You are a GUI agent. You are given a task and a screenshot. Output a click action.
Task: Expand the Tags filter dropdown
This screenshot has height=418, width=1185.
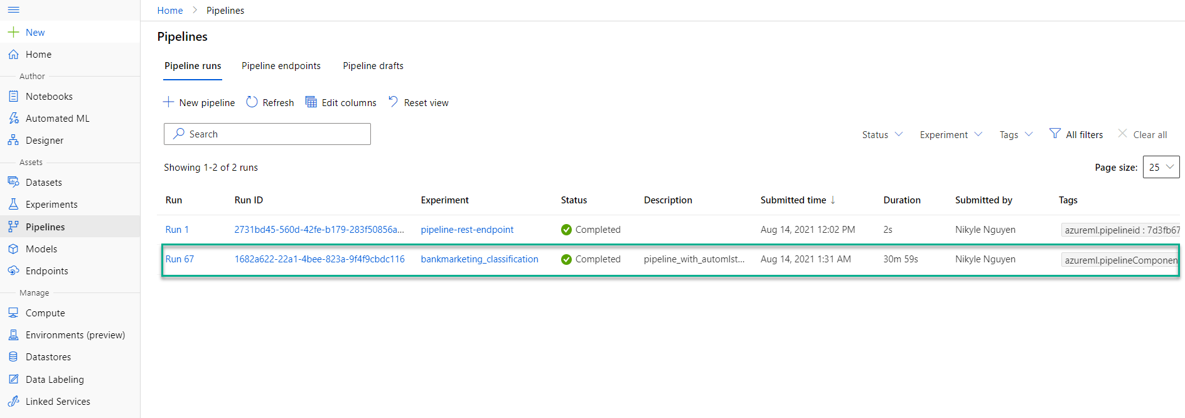click(x=1016, y=134)
